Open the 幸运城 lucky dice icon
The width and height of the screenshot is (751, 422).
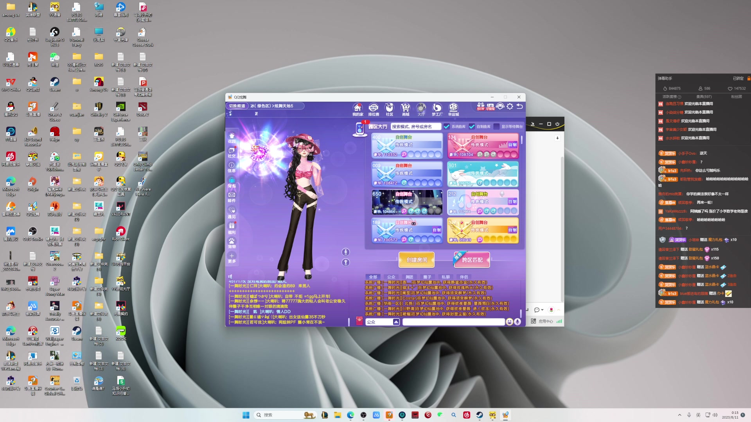[x=453, y=109]
